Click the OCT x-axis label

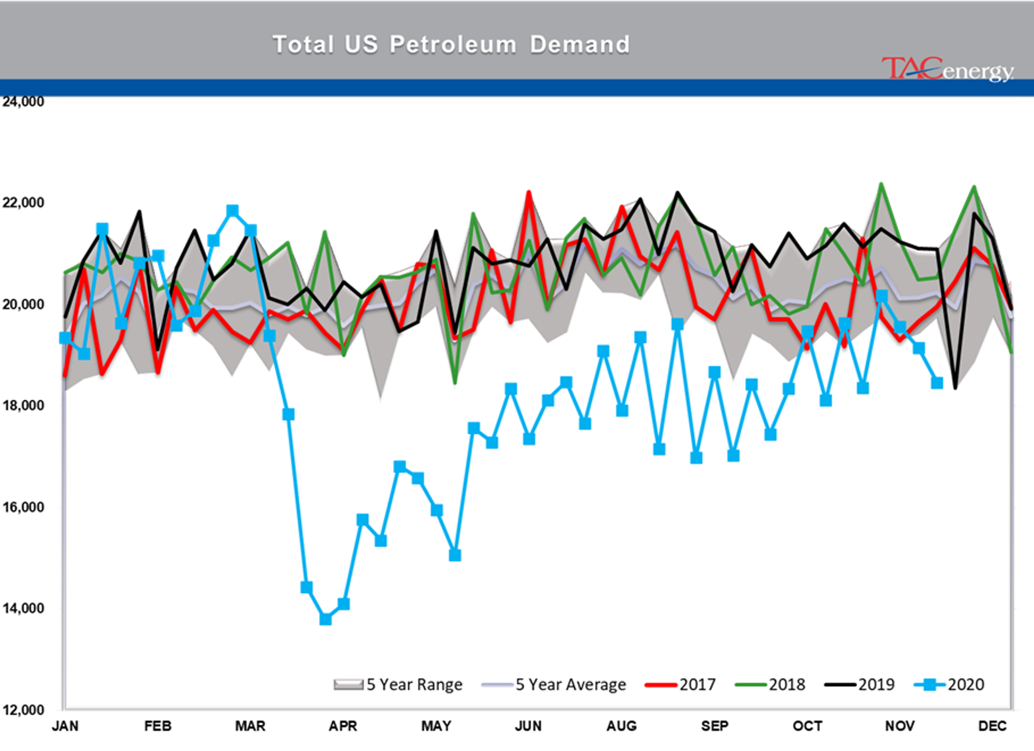[x=808, y=726]
